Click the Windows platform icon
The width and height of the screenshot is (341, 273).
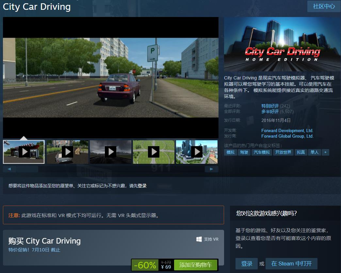coord(199,239)
